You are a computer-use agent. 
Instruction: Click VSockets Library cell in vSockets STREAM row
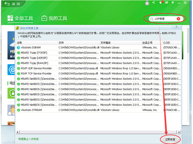click(110, 110)
